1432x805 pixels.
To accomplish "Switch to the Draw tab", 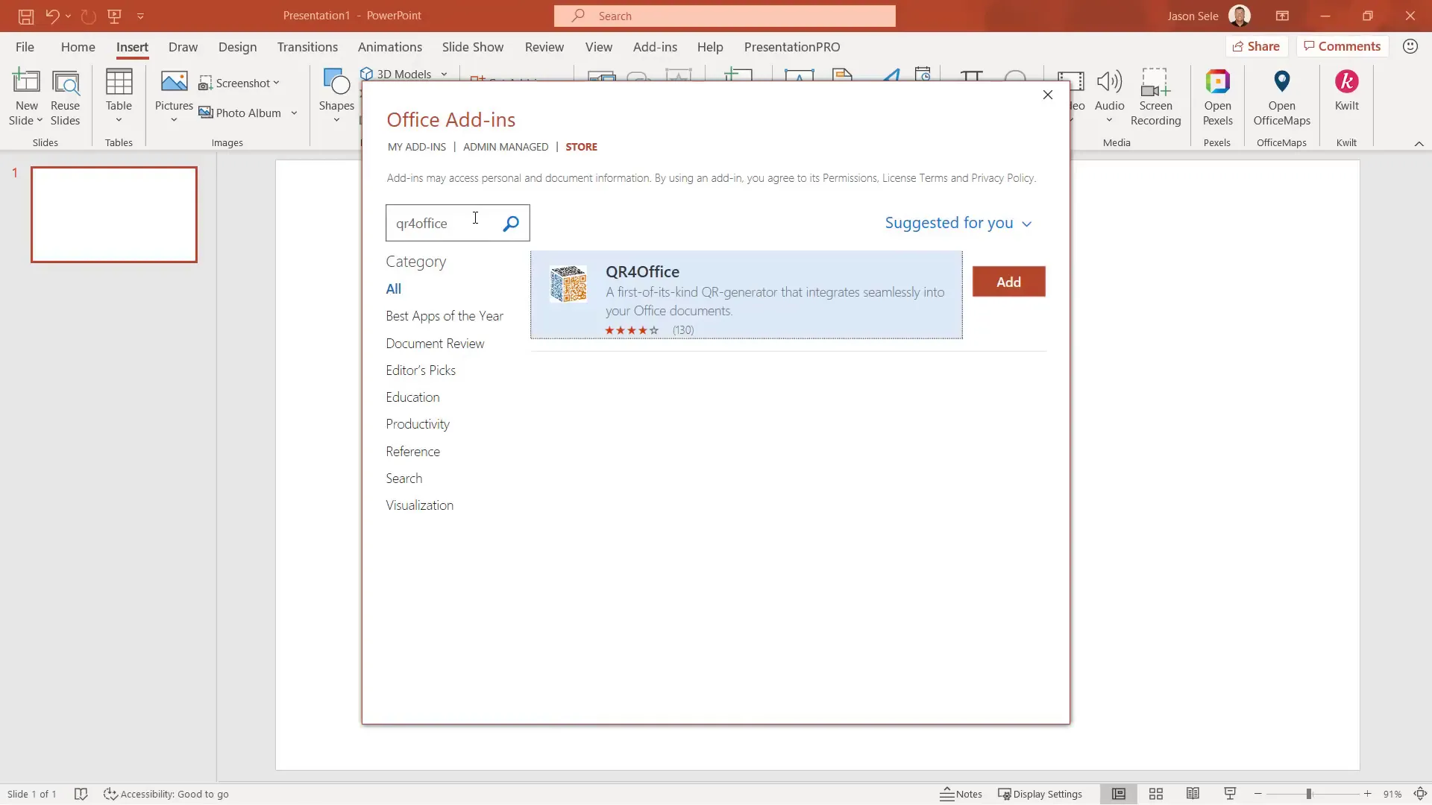I will coord(183,46).
